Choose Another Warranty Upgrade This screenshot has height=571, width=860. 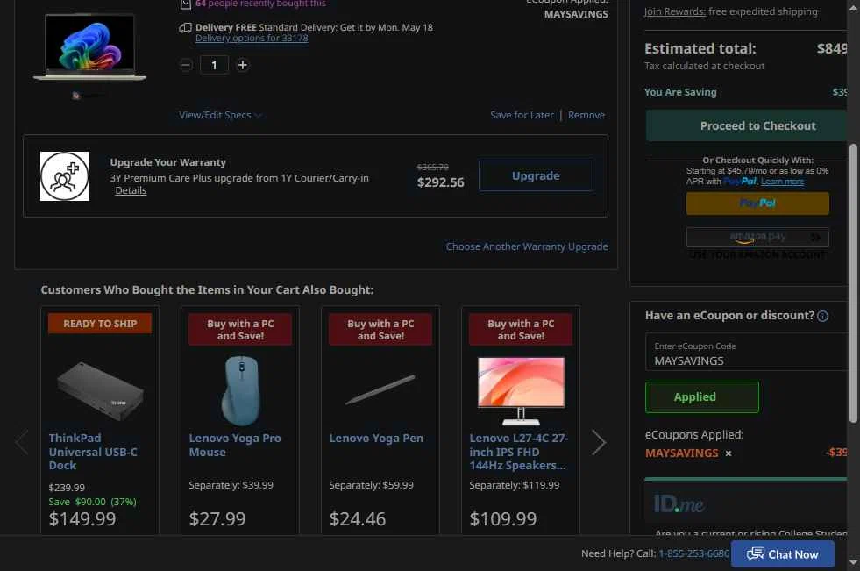pos(527,246)
